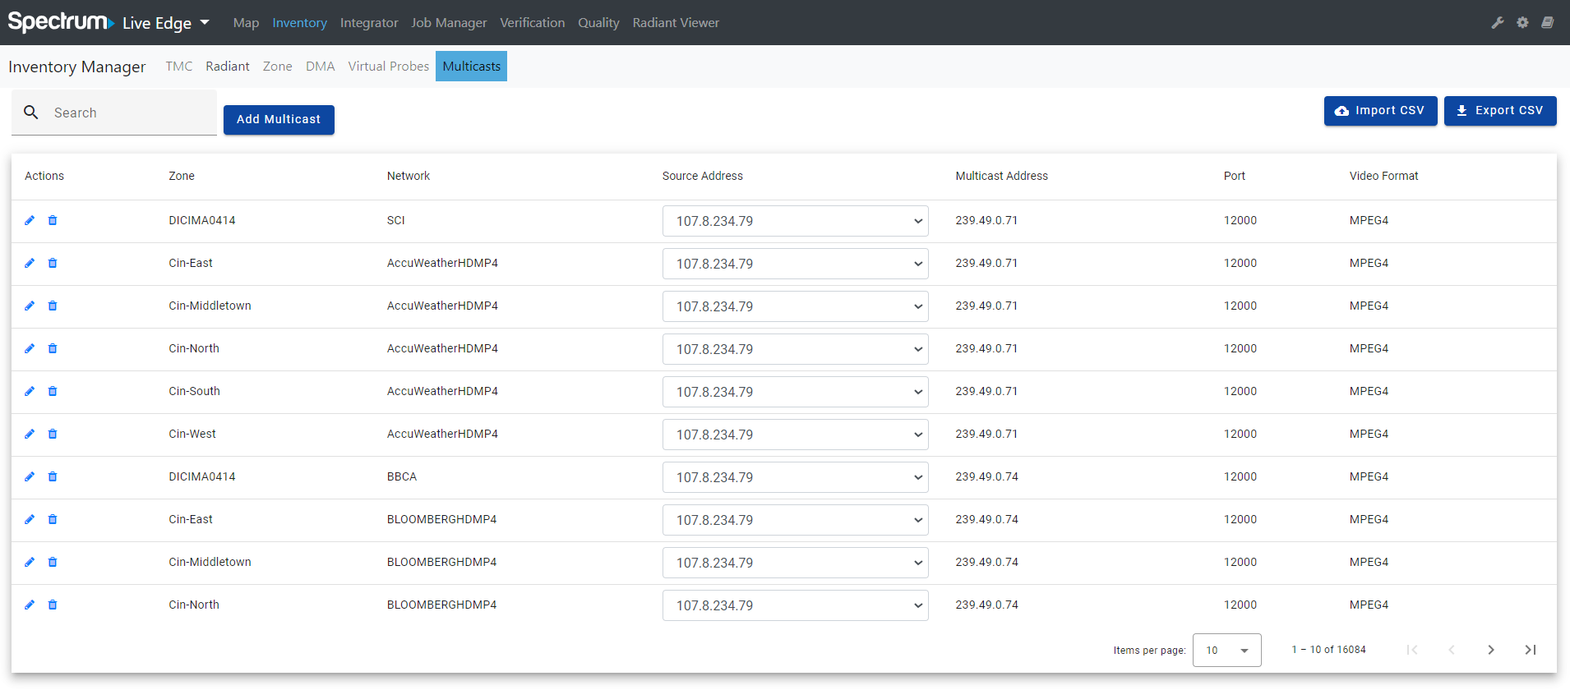Open source address dropdown for DICIMA0414 SCI
Screen dimensions: 1570x690
coord(796,221)
